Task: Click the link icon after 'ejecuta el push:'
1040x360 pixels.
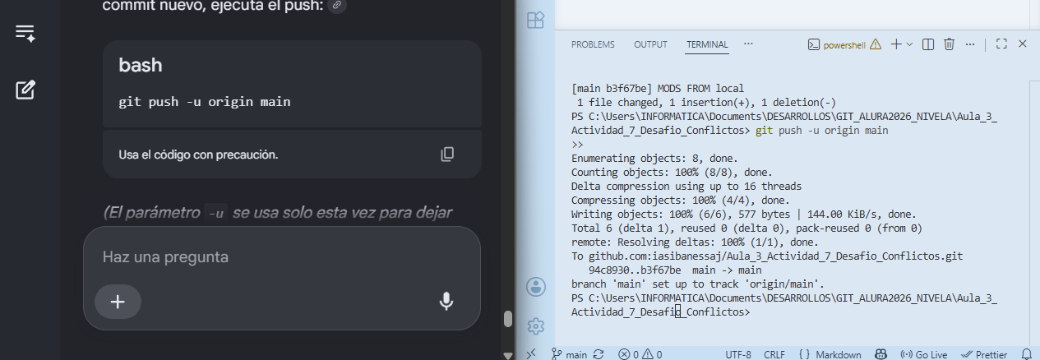Action: (x=337, y=6)
